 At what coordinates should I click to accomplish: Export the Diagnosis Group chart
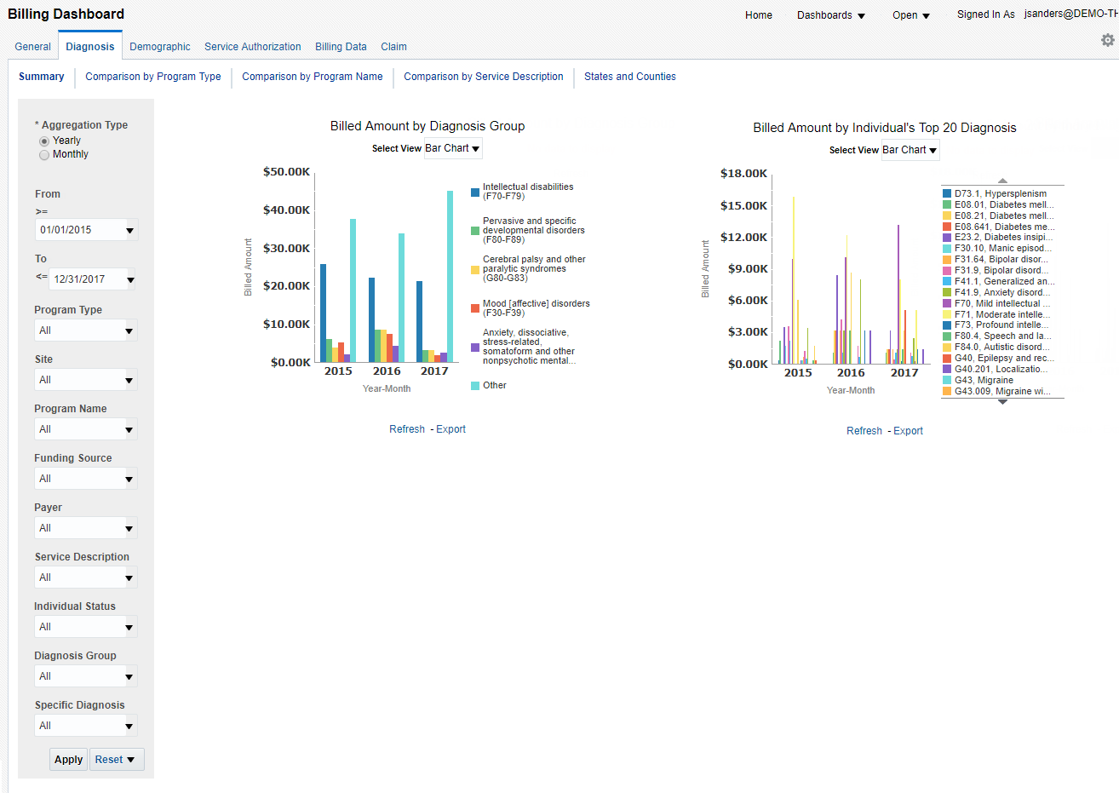[x=451, y=429]
